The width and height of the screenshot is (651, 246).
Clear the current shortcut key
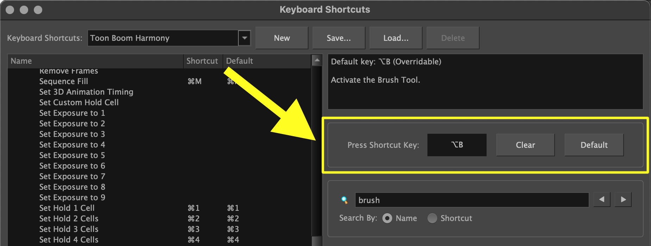click(525, 145)
